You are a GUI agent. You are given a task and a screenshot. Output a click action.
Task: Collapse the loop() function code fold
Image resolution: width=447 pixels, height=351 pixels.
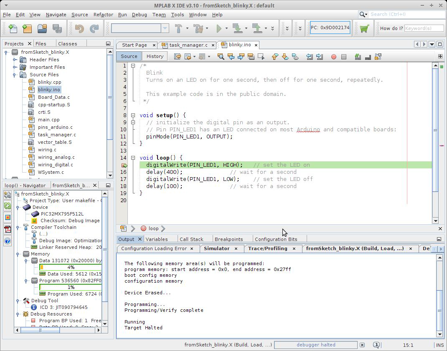pyautogui.click(x=132, y=158)
